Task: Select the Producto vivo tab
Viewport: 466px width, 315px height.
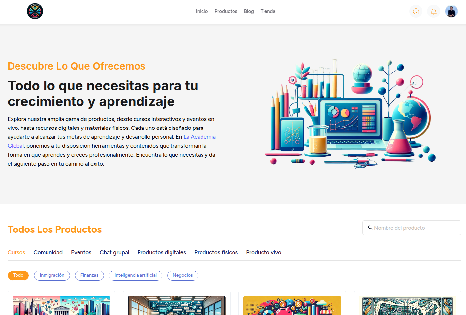Action: coord(264,252)
